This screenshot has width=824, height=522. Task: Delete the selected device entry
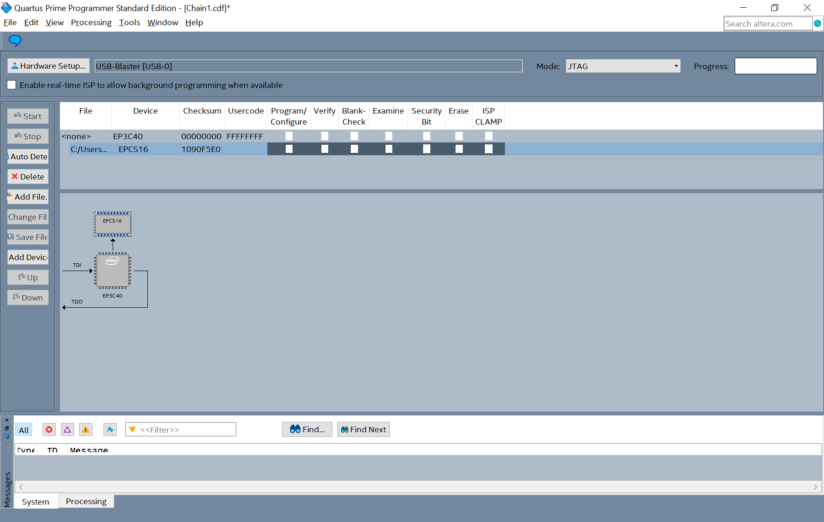[x=28, y=177]
